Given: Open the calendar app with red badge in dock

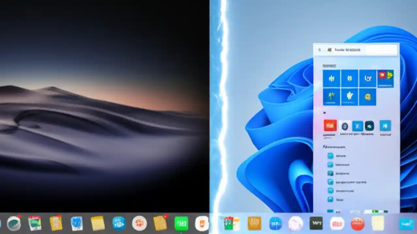Looking at the screenshot, I should point(34,223).
